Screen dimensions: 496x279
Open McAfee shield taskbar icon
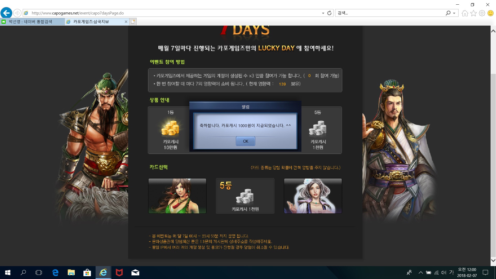coord(119,273)
